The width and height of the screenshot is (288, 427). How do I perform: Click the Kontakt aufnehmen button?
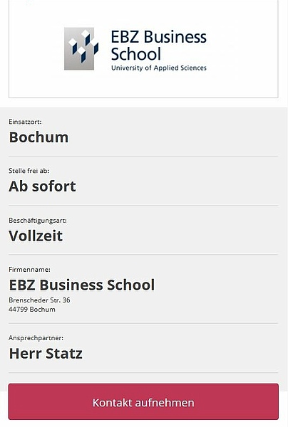pos(143,401)
